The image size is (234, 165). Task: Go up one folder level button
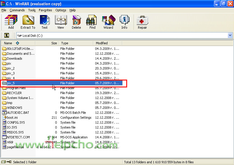coord(7,35)
